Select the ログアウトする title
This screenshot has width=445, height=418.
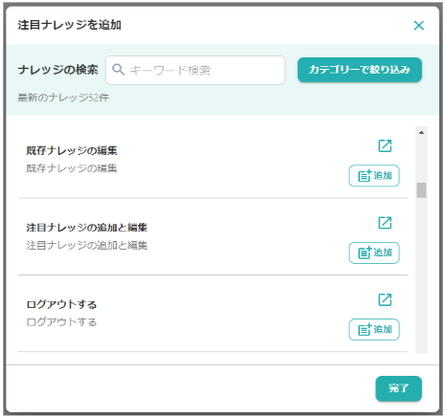click(61, 304)
